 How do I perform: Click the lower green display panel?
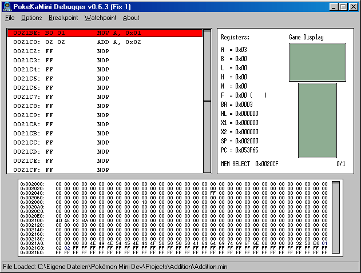(x=318, y=121)
